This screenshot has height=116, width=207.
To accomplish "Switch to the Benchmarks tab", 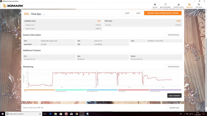I will pyautogui.click(x=165, y=6).
